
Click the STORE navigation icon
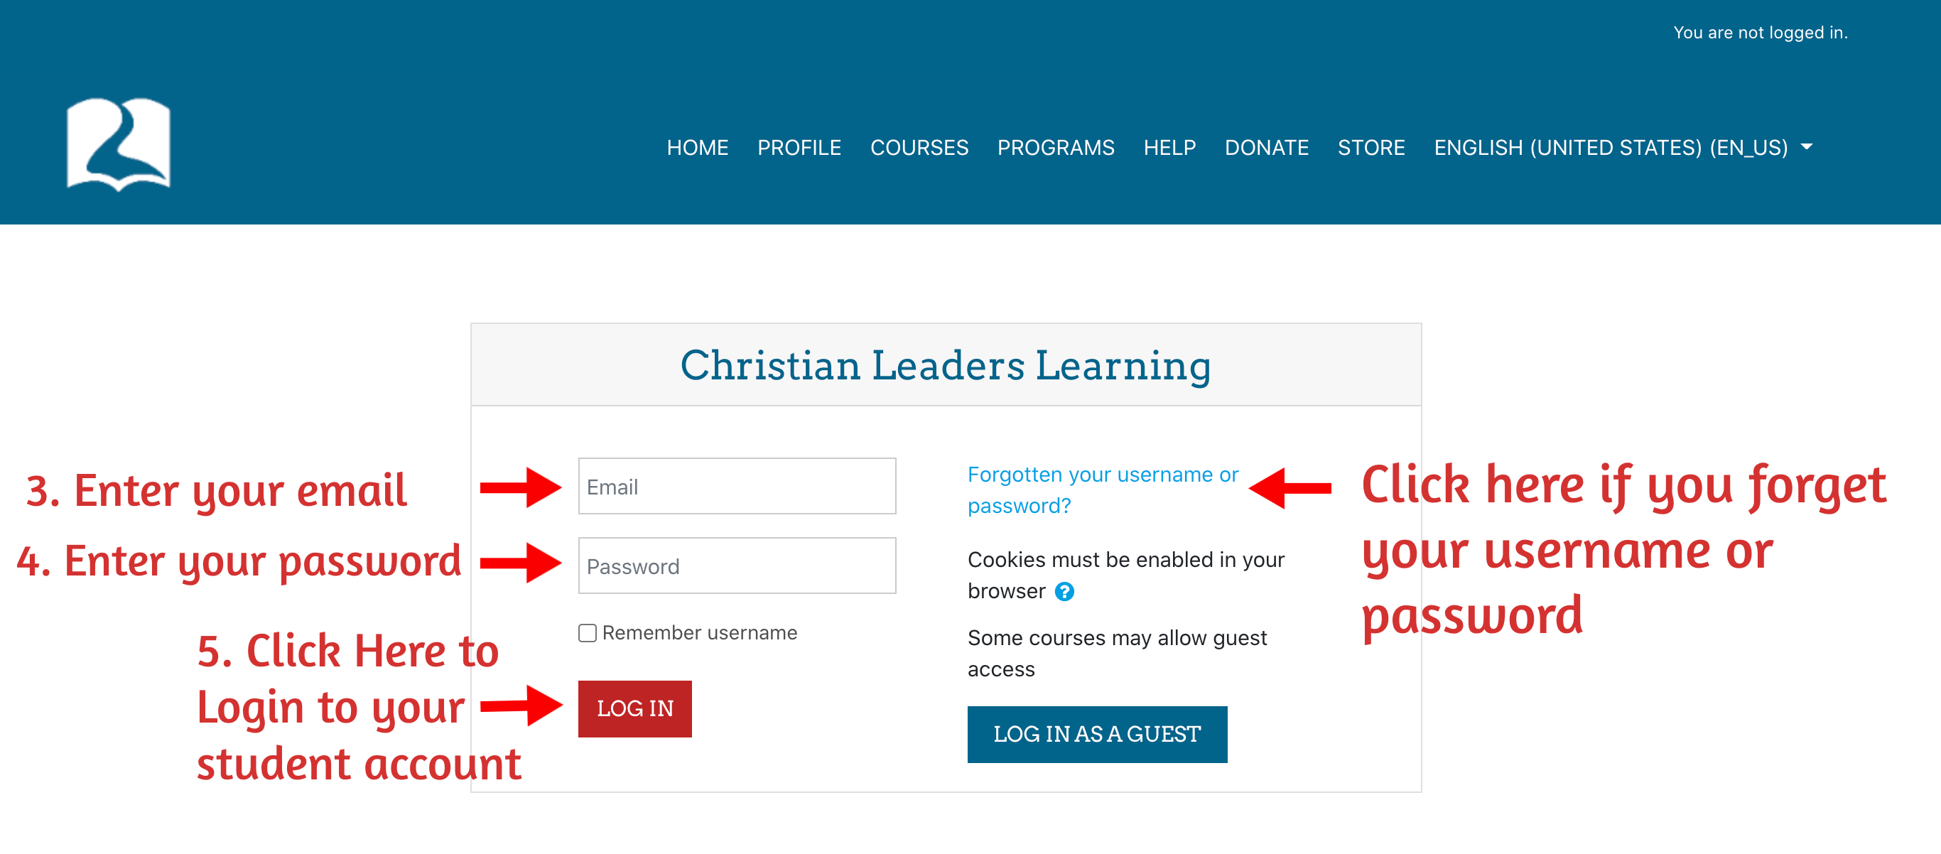tap(1372, 147)
